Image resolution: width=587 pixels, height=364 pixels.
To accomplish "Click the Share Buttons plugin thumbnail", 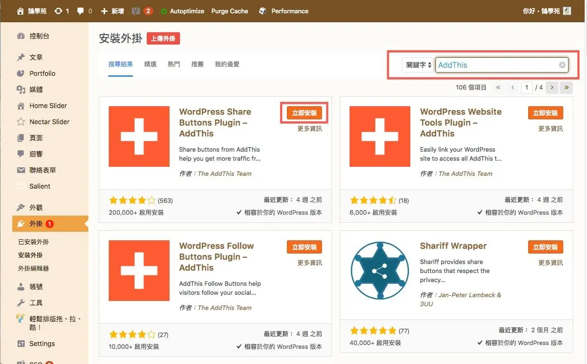I will click(x=139, y=136).
